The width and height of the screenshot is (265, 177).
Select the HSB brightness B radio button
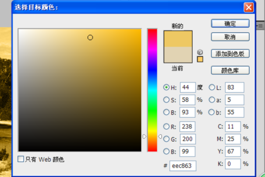coord(166,112)
